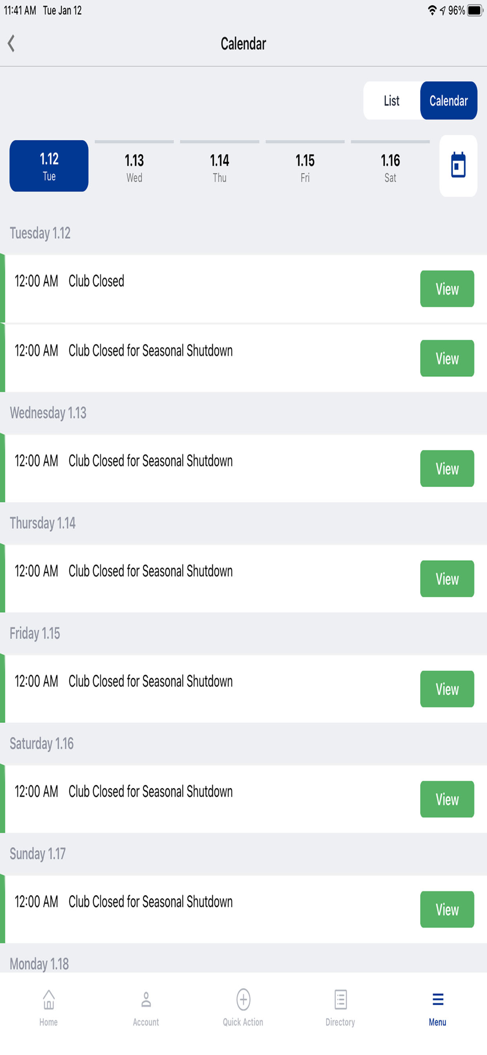
Task: Switch to List view
Action: coord(392,101)
